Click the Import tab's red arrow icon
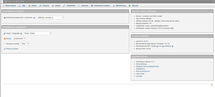215x97 pixels. [53, 6]
